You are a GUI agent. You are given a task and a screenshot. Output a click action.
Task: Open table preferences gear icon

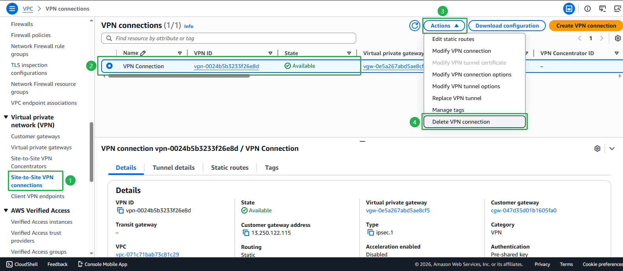click(618, 38)
